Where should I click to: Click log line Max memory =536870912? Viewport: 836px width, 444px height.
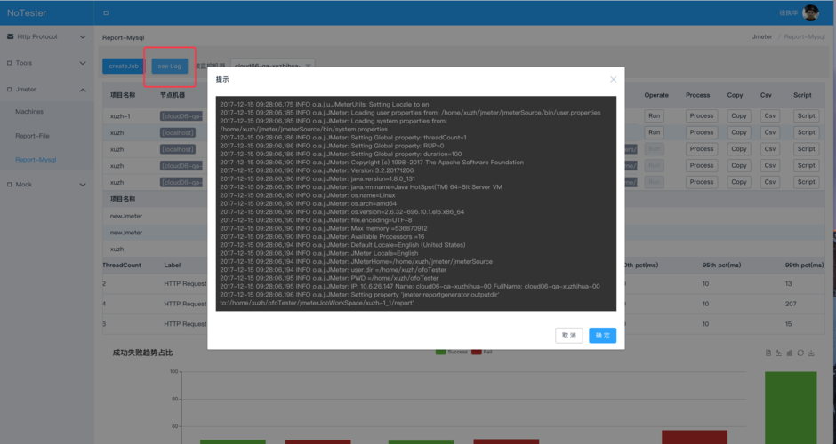coord(324,228)
